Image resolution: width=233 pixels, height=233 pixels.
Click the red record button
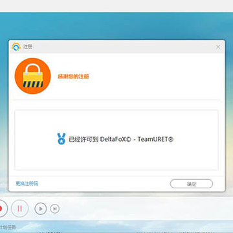pyautogui.click(x=2, y=208)
